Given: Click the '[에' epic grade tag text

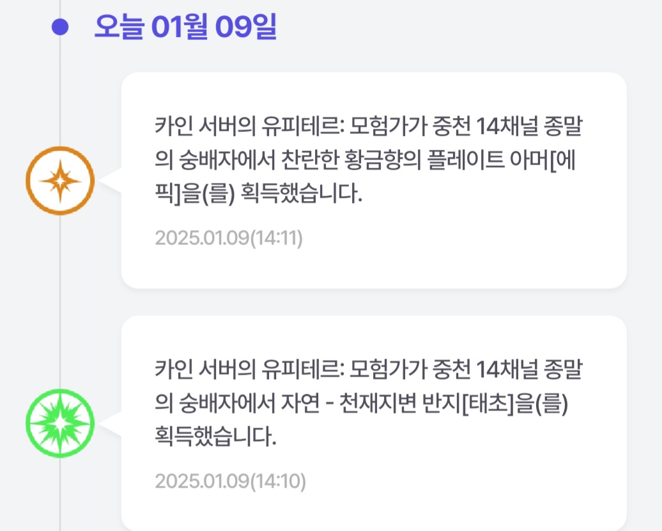Looking at the screenshot, I should (563, 160).
